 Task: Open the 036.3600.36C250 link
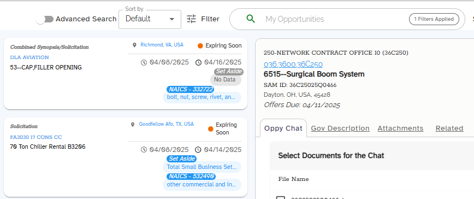click(293, 64)
